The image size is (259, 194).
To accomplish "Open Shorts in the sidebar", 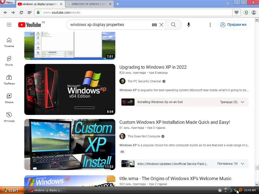I will click(x=9, y=61).
